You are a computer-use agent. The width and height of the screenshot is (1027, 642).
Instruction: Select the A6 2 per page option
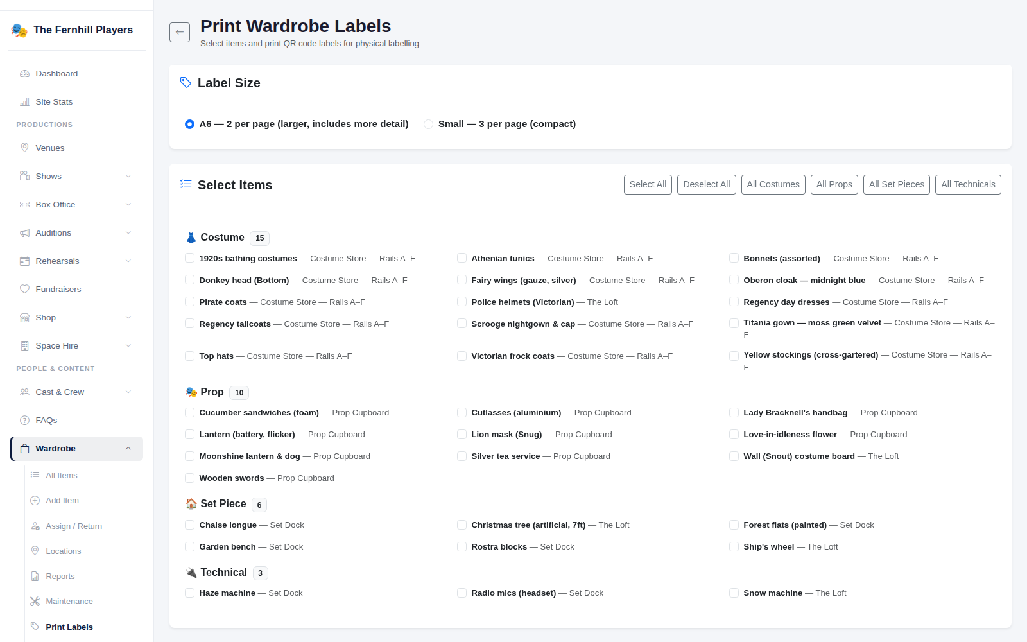pyautogui.click(x=189, y=124)
